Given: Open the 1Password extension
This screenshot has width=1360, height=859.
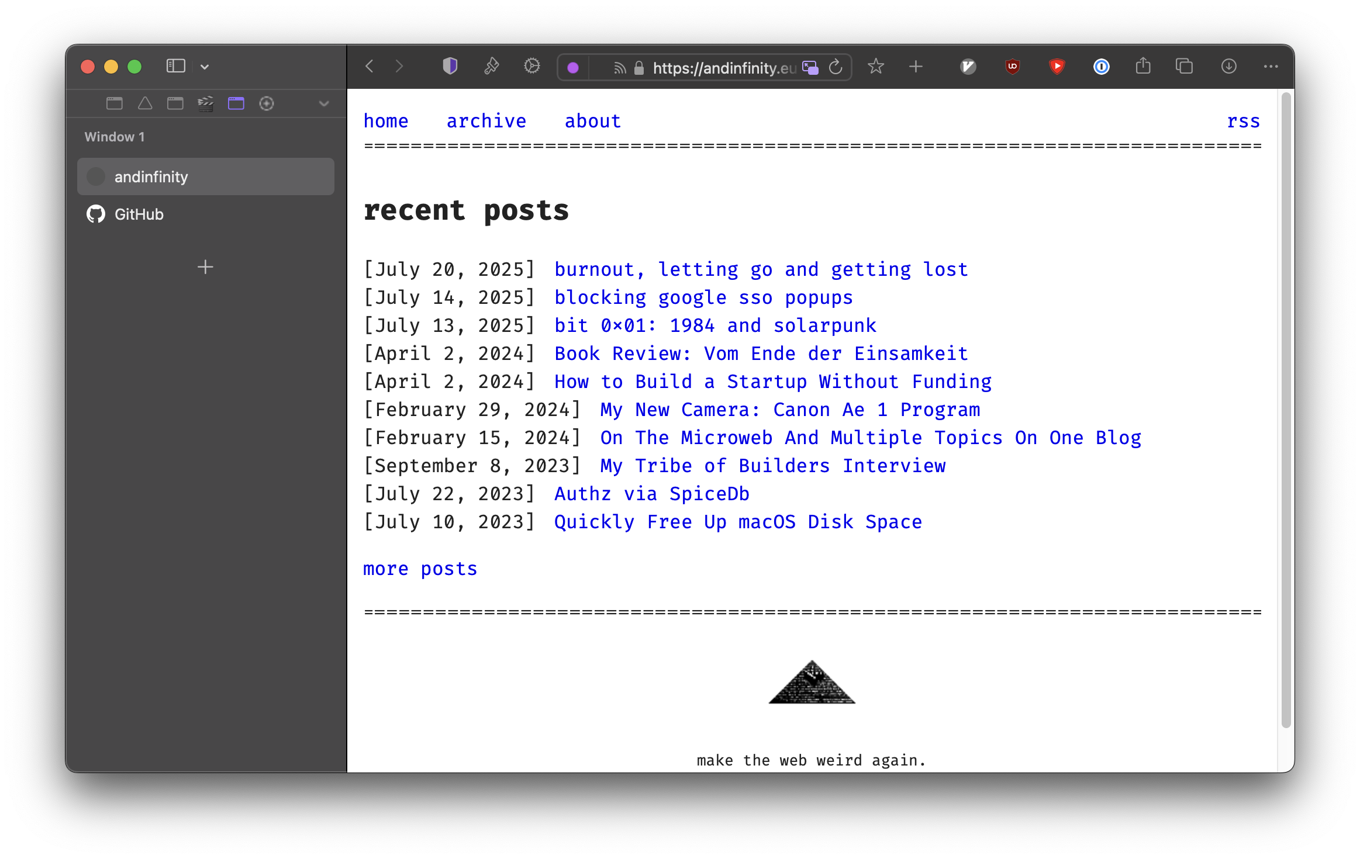Looking at the screenshot, I should (x=1101, y=67).
